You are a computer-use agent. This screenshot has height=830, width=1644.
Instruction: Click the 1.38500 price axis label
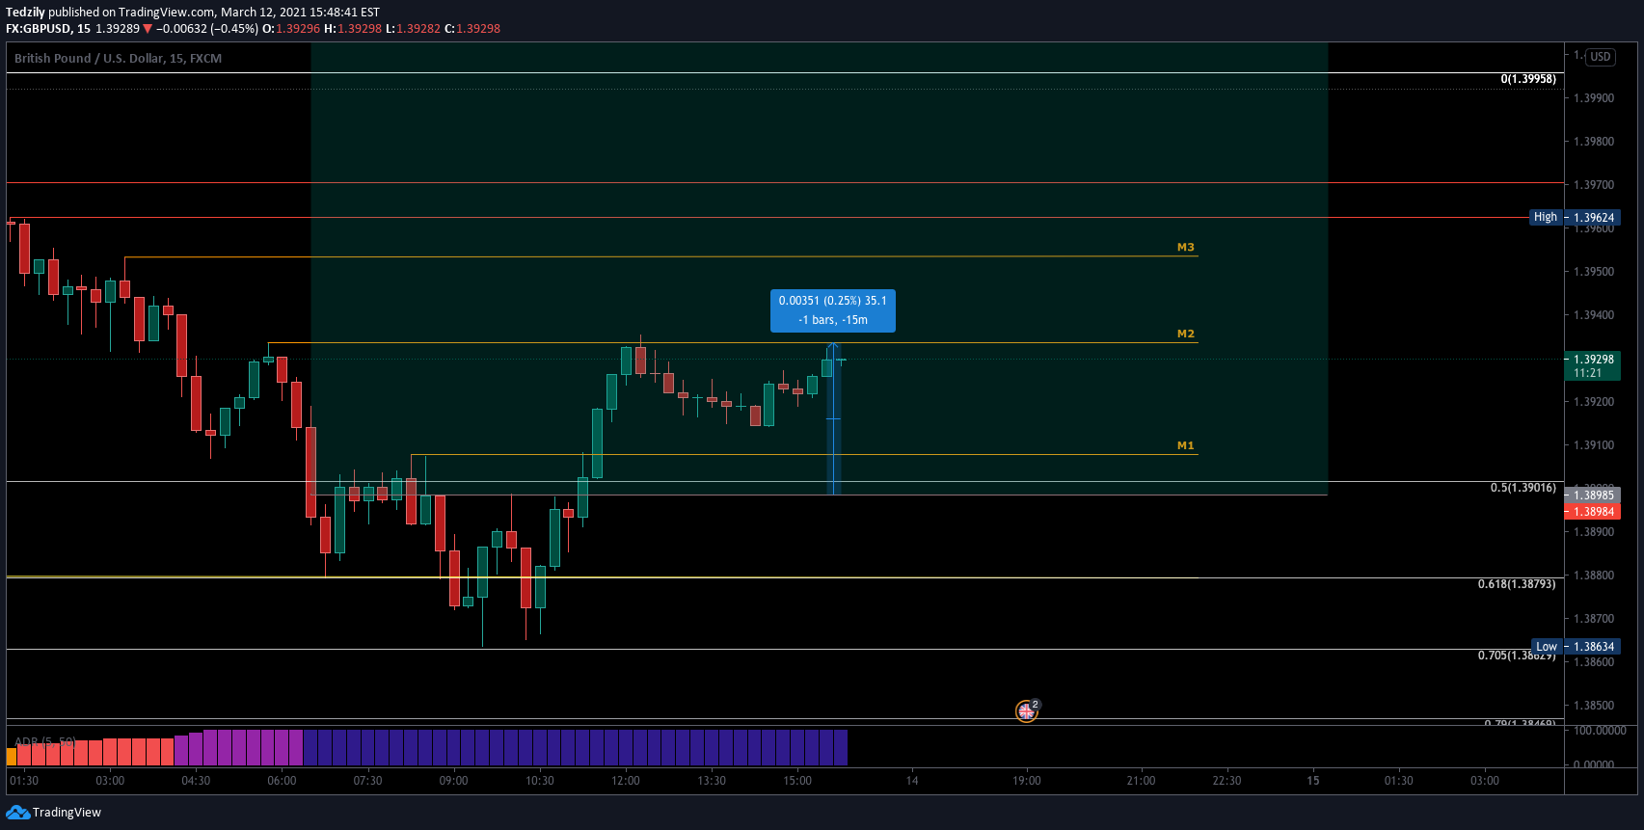tap(1594, 706)
